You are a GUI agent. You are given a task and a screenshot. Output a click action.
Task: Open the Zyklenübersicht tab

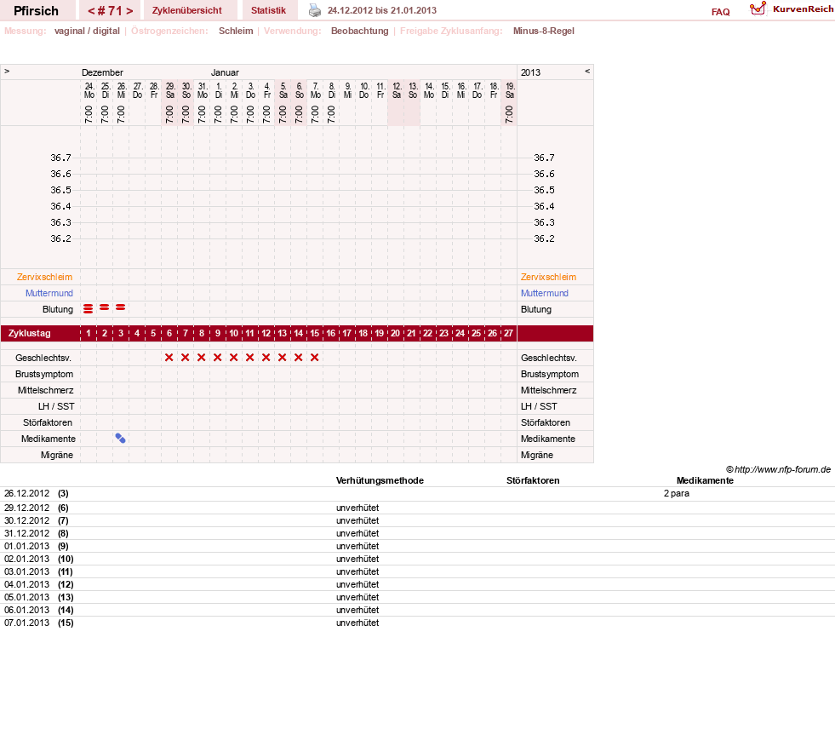(187, 10)
